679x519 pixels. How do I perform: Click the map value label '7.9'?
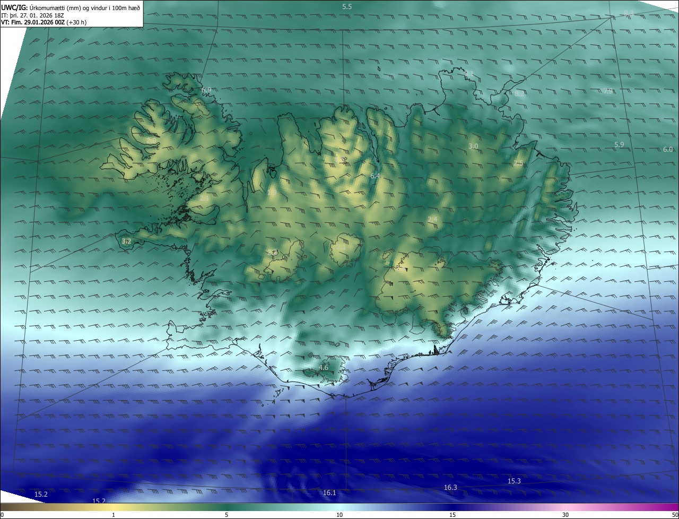[x=608, y=91]
